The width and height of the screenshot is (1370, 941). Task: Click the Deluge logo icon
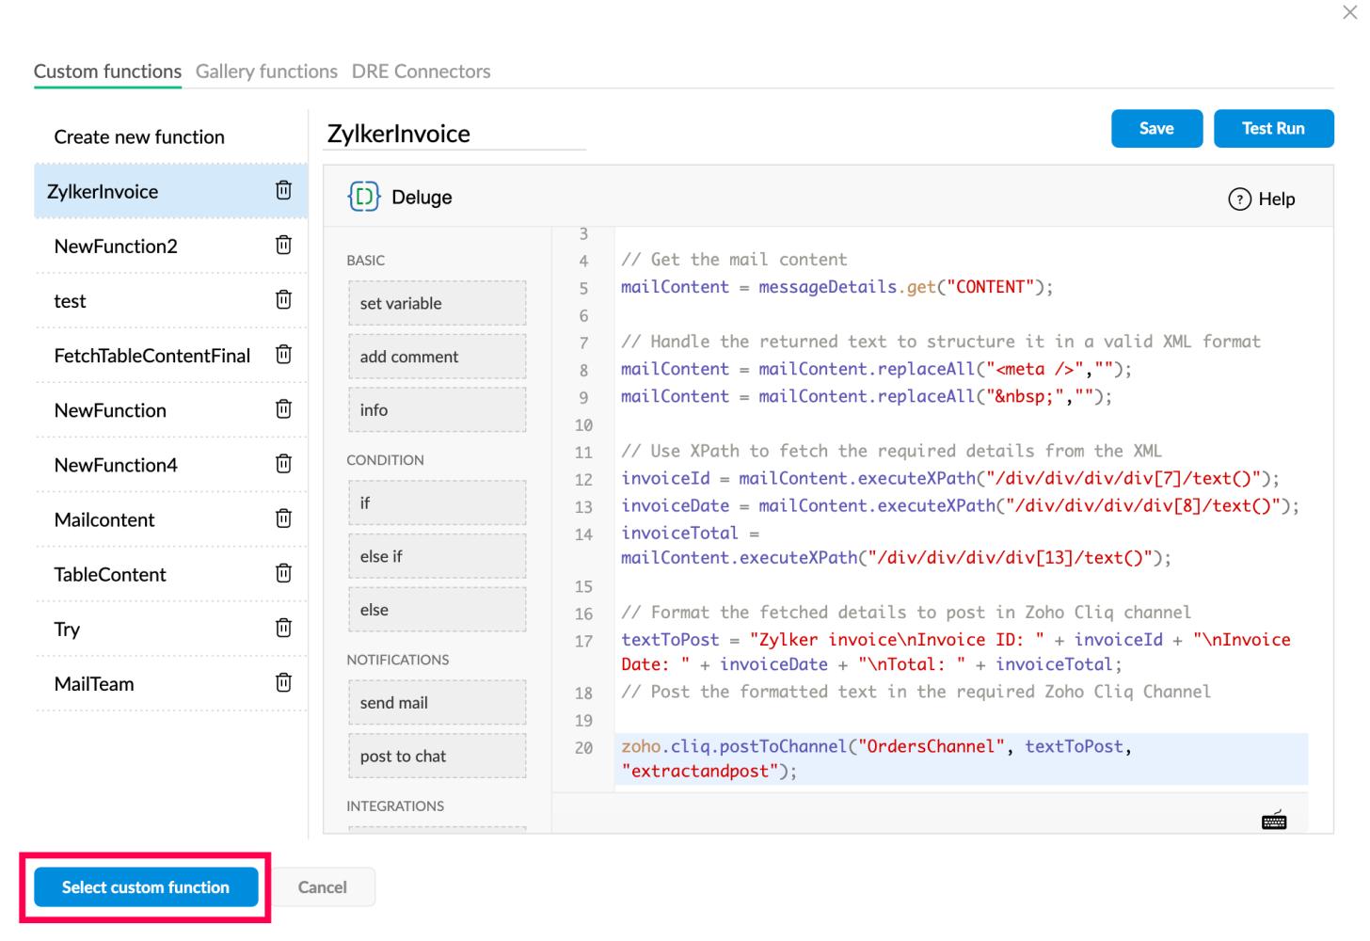tap(364, 197)
